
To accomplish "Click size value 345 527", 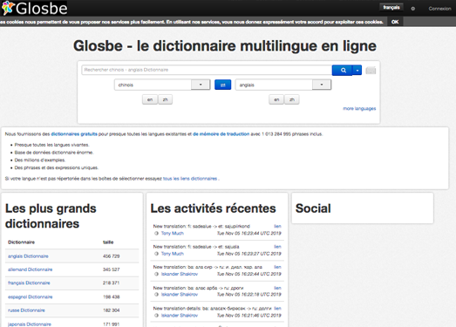I will coord(111,269).
